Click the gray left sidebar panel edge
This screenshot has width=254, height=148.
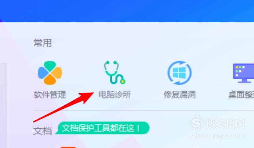tap(3, 106)
